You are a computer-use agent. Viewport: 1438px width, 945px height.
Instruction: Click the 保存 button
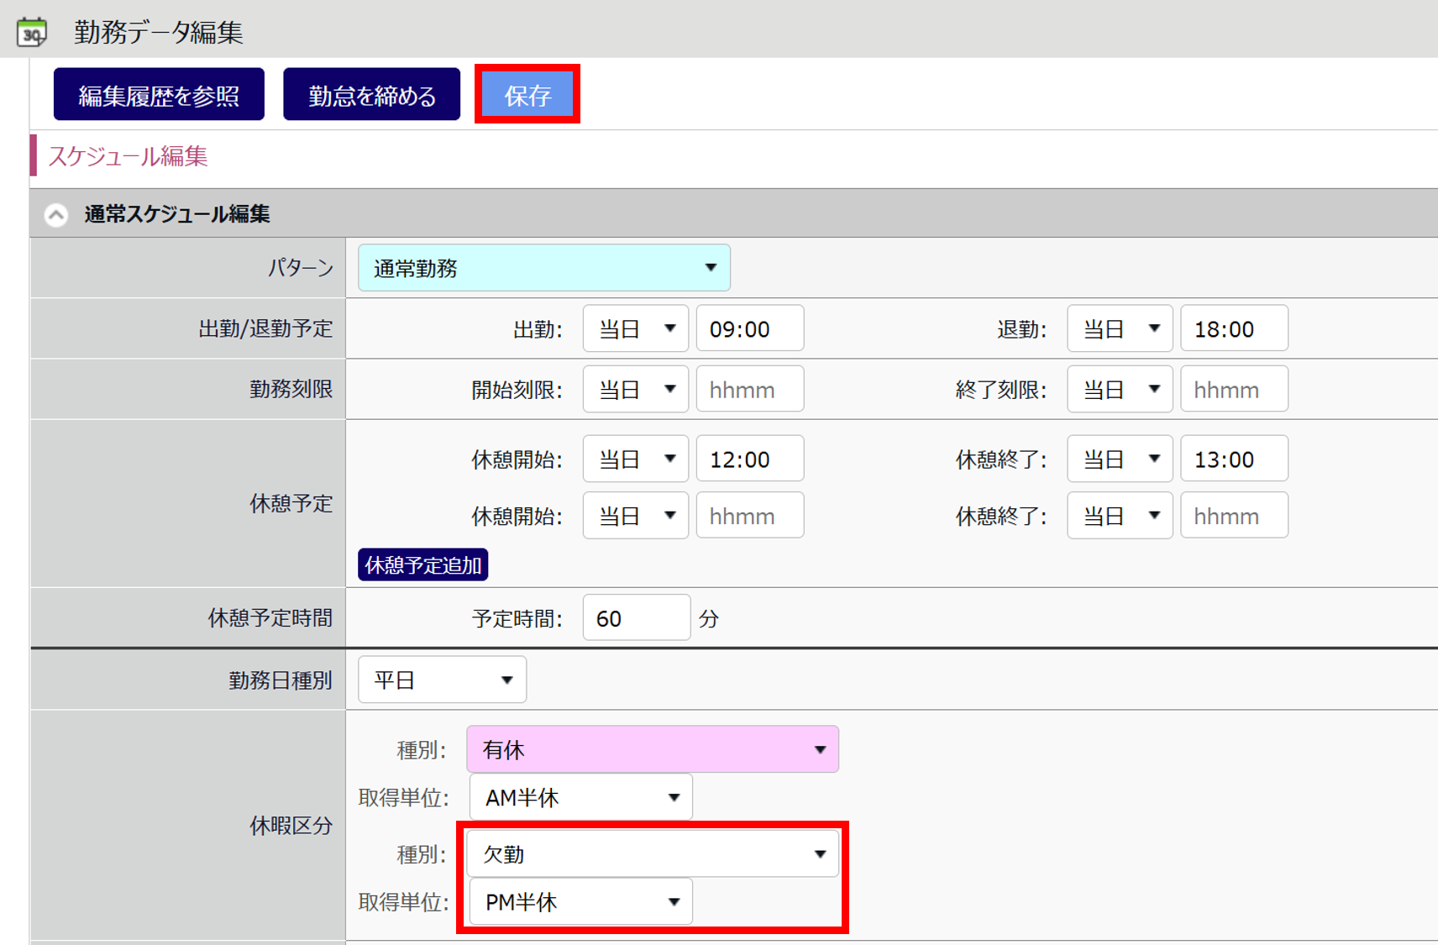pyautogui.click(x=527, y=95)
